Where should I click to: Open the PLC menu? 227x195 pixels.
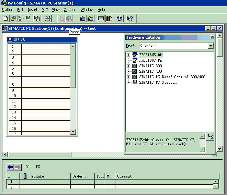45,10
